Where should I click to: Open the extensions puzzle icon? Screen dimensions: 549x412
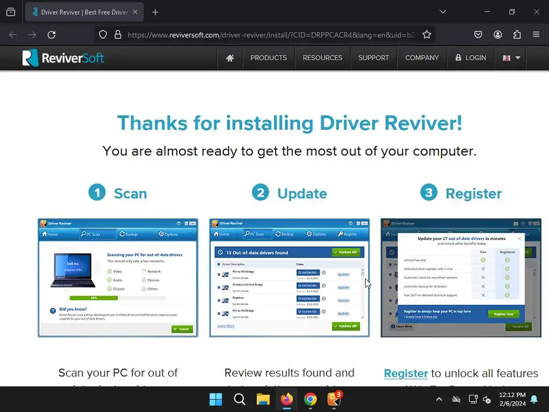tap(517, 34)
